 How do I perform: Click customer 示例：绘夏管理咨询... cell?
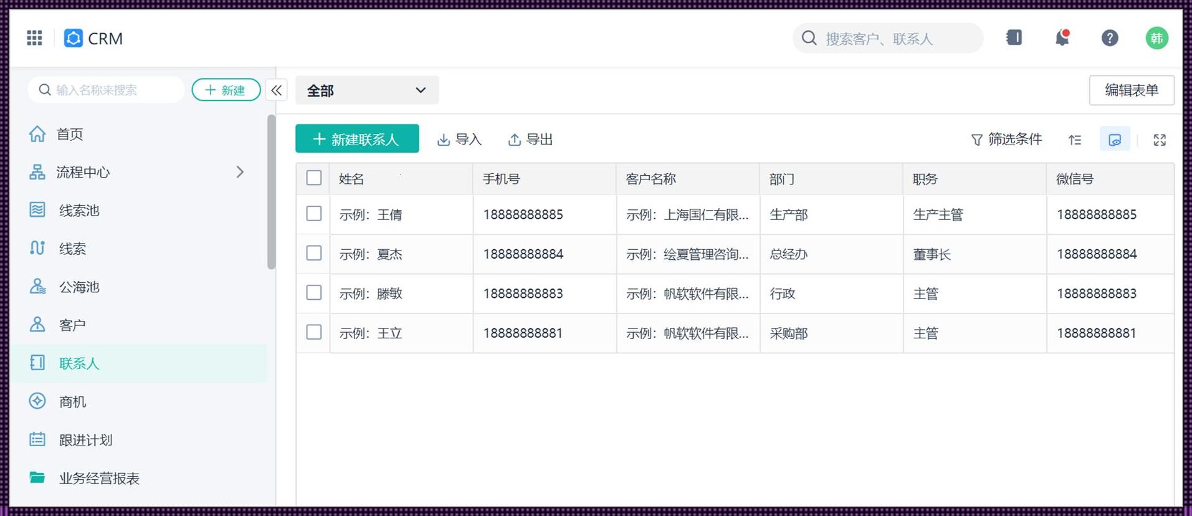point(688,254)
